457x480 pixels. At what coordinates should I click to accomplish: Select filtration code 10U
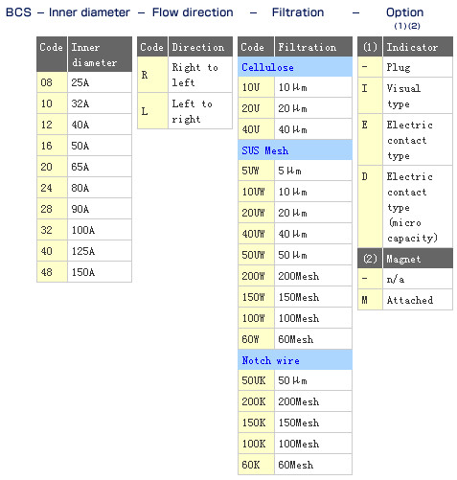(x=256, y=87)
